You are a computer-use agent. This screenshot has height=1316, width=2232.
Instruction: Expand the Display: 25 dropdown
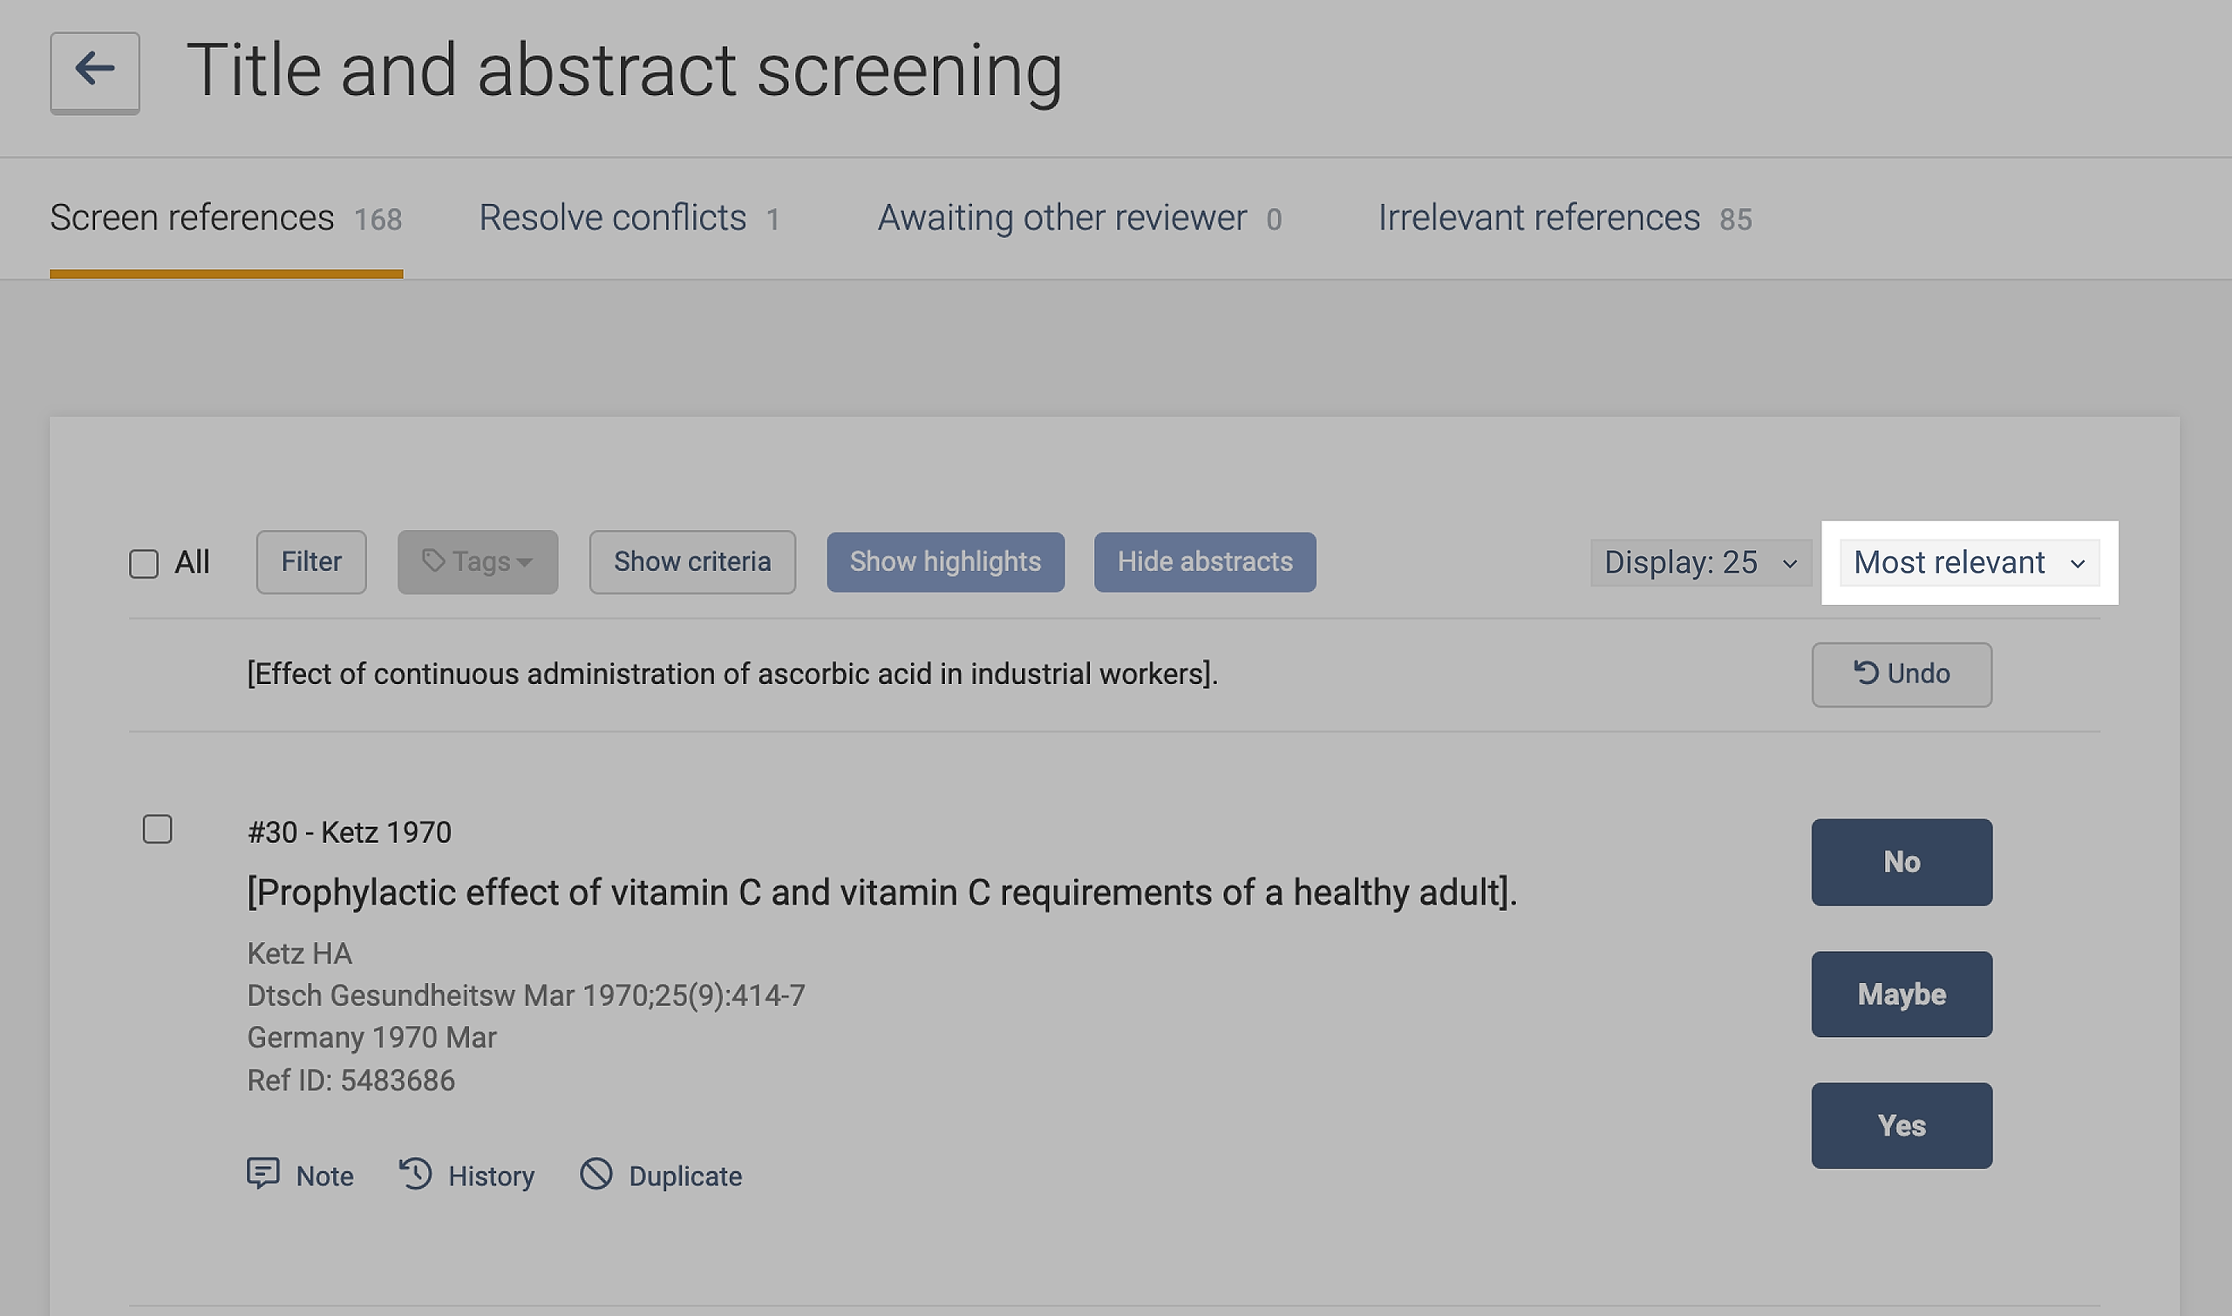pos(1700,562)
